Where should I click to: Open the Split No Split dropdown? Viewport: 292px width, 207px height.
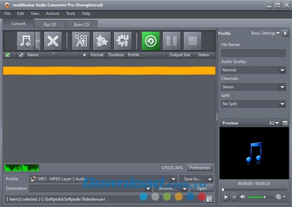pyautogui.click(x=253, y=104)
